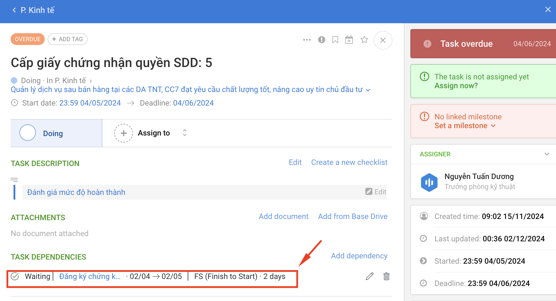Screen dimensions: 556x301
Task: Click the Waiting status label
Action: tap(38, 276)
